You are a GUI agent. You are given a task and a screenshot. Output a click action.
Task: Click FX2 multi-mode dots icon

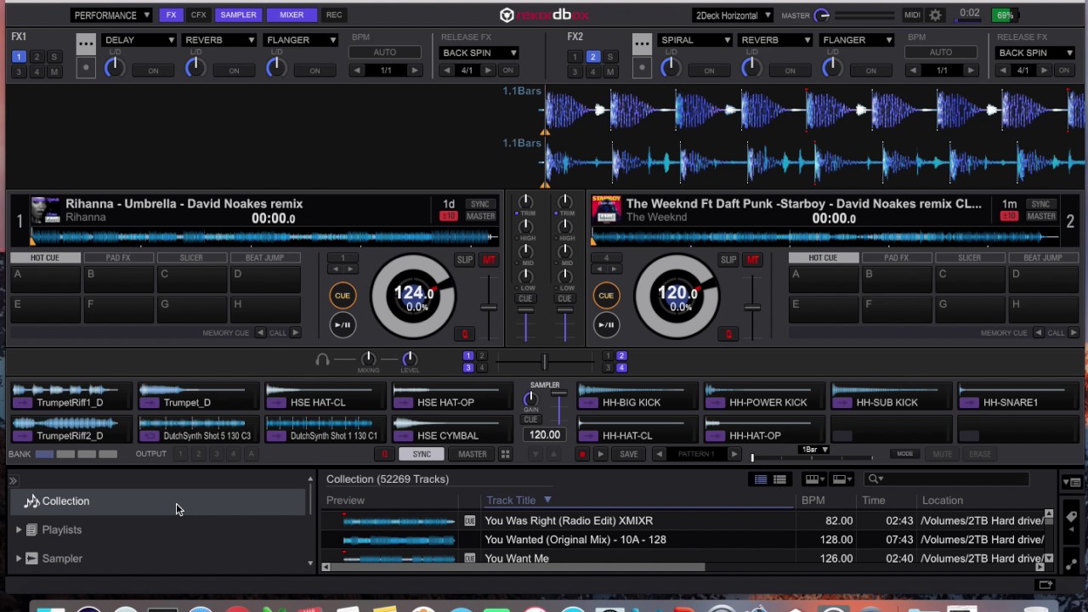tap(643, 43)
